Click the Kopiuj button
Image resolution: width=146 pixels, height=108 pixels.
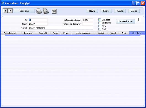tap(106, 11)
